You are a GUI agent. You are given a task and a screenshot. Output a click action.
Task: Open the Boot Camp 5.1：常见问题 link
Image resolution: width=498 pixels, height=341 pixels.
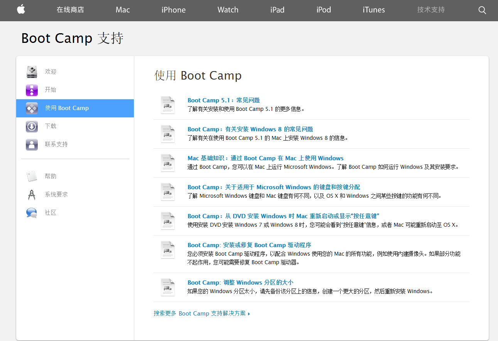coord(224,100)
